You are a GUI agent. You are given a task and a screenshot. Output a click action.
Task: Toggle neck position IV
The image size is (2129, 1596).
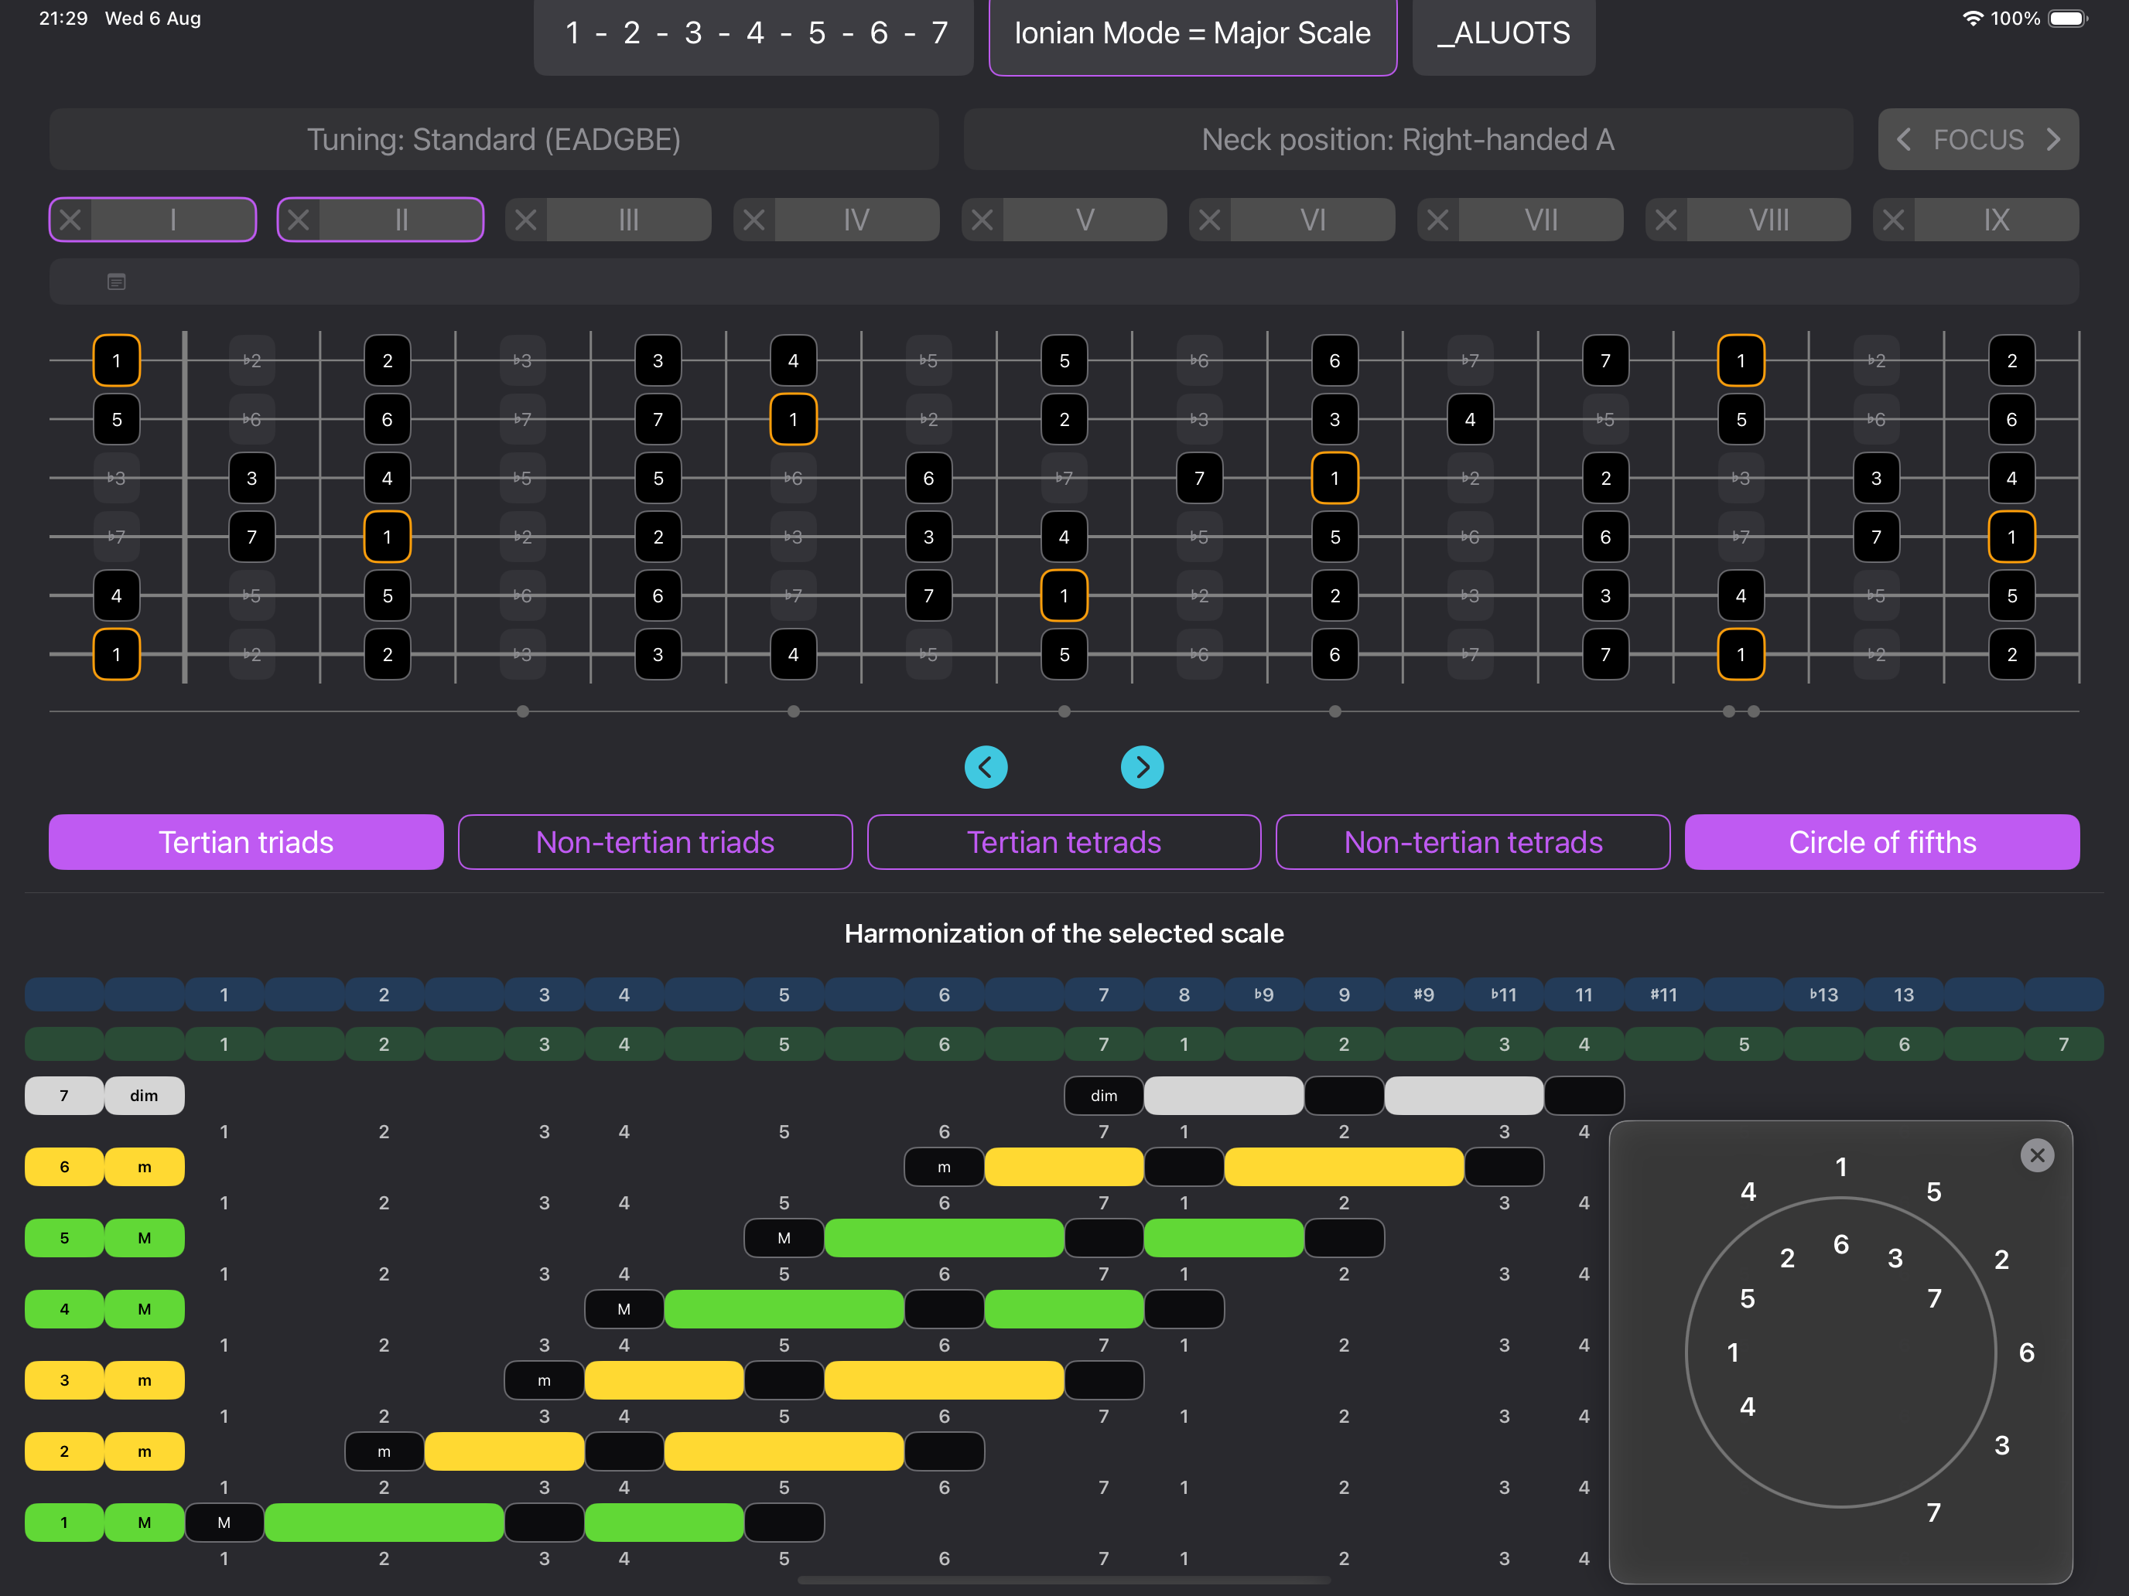tap(856, 220)
